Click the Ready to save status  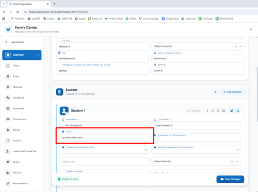(68, 179)
